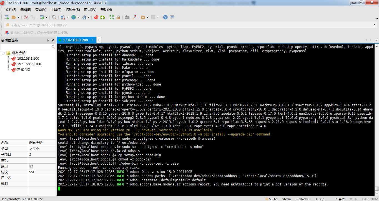
Task: Collapse the 所有会话 tree node
Action: [3, 53]
